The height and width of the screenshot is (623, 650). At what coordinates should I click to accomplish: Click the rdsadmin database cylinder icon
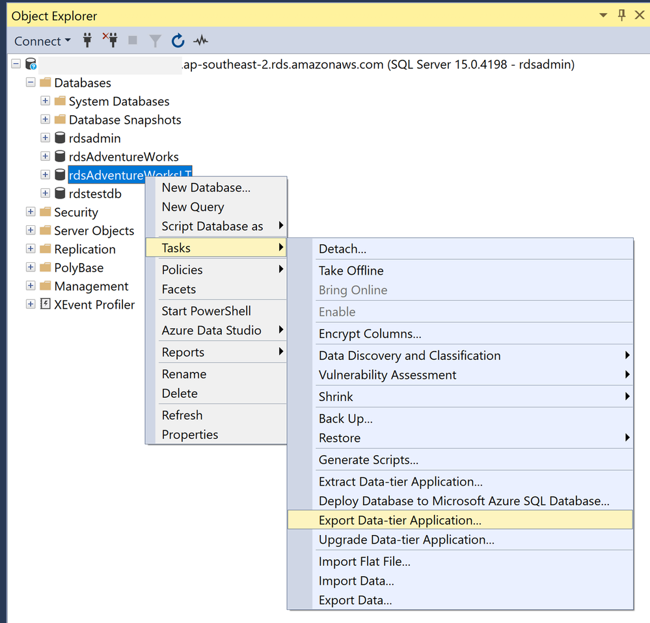tap(60, 137)
